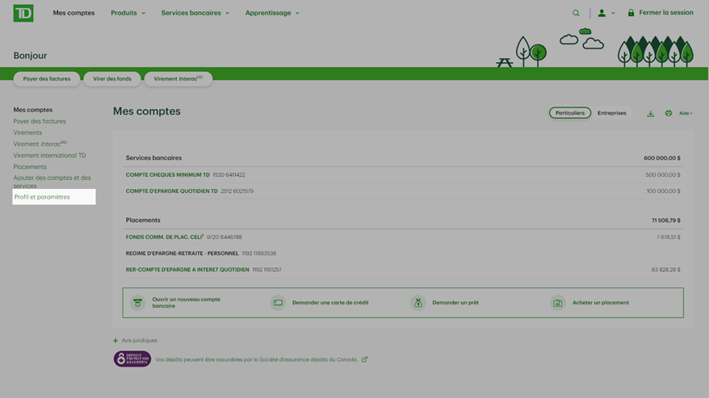Click Acheter un placement link
Viewport: 709px width, 398px height.
point(601,303)
